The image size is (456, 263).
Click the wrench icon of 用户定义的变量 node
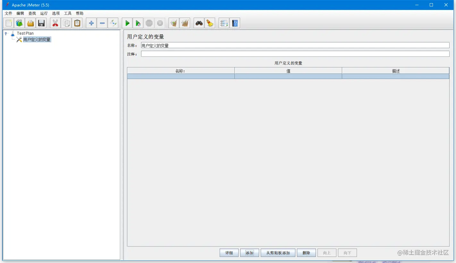point(19,39)
